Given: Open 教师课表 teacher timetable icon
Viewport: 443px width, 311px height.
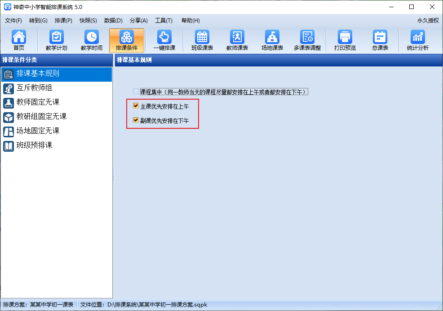Looking at the screenshot, I should (237, 40).
